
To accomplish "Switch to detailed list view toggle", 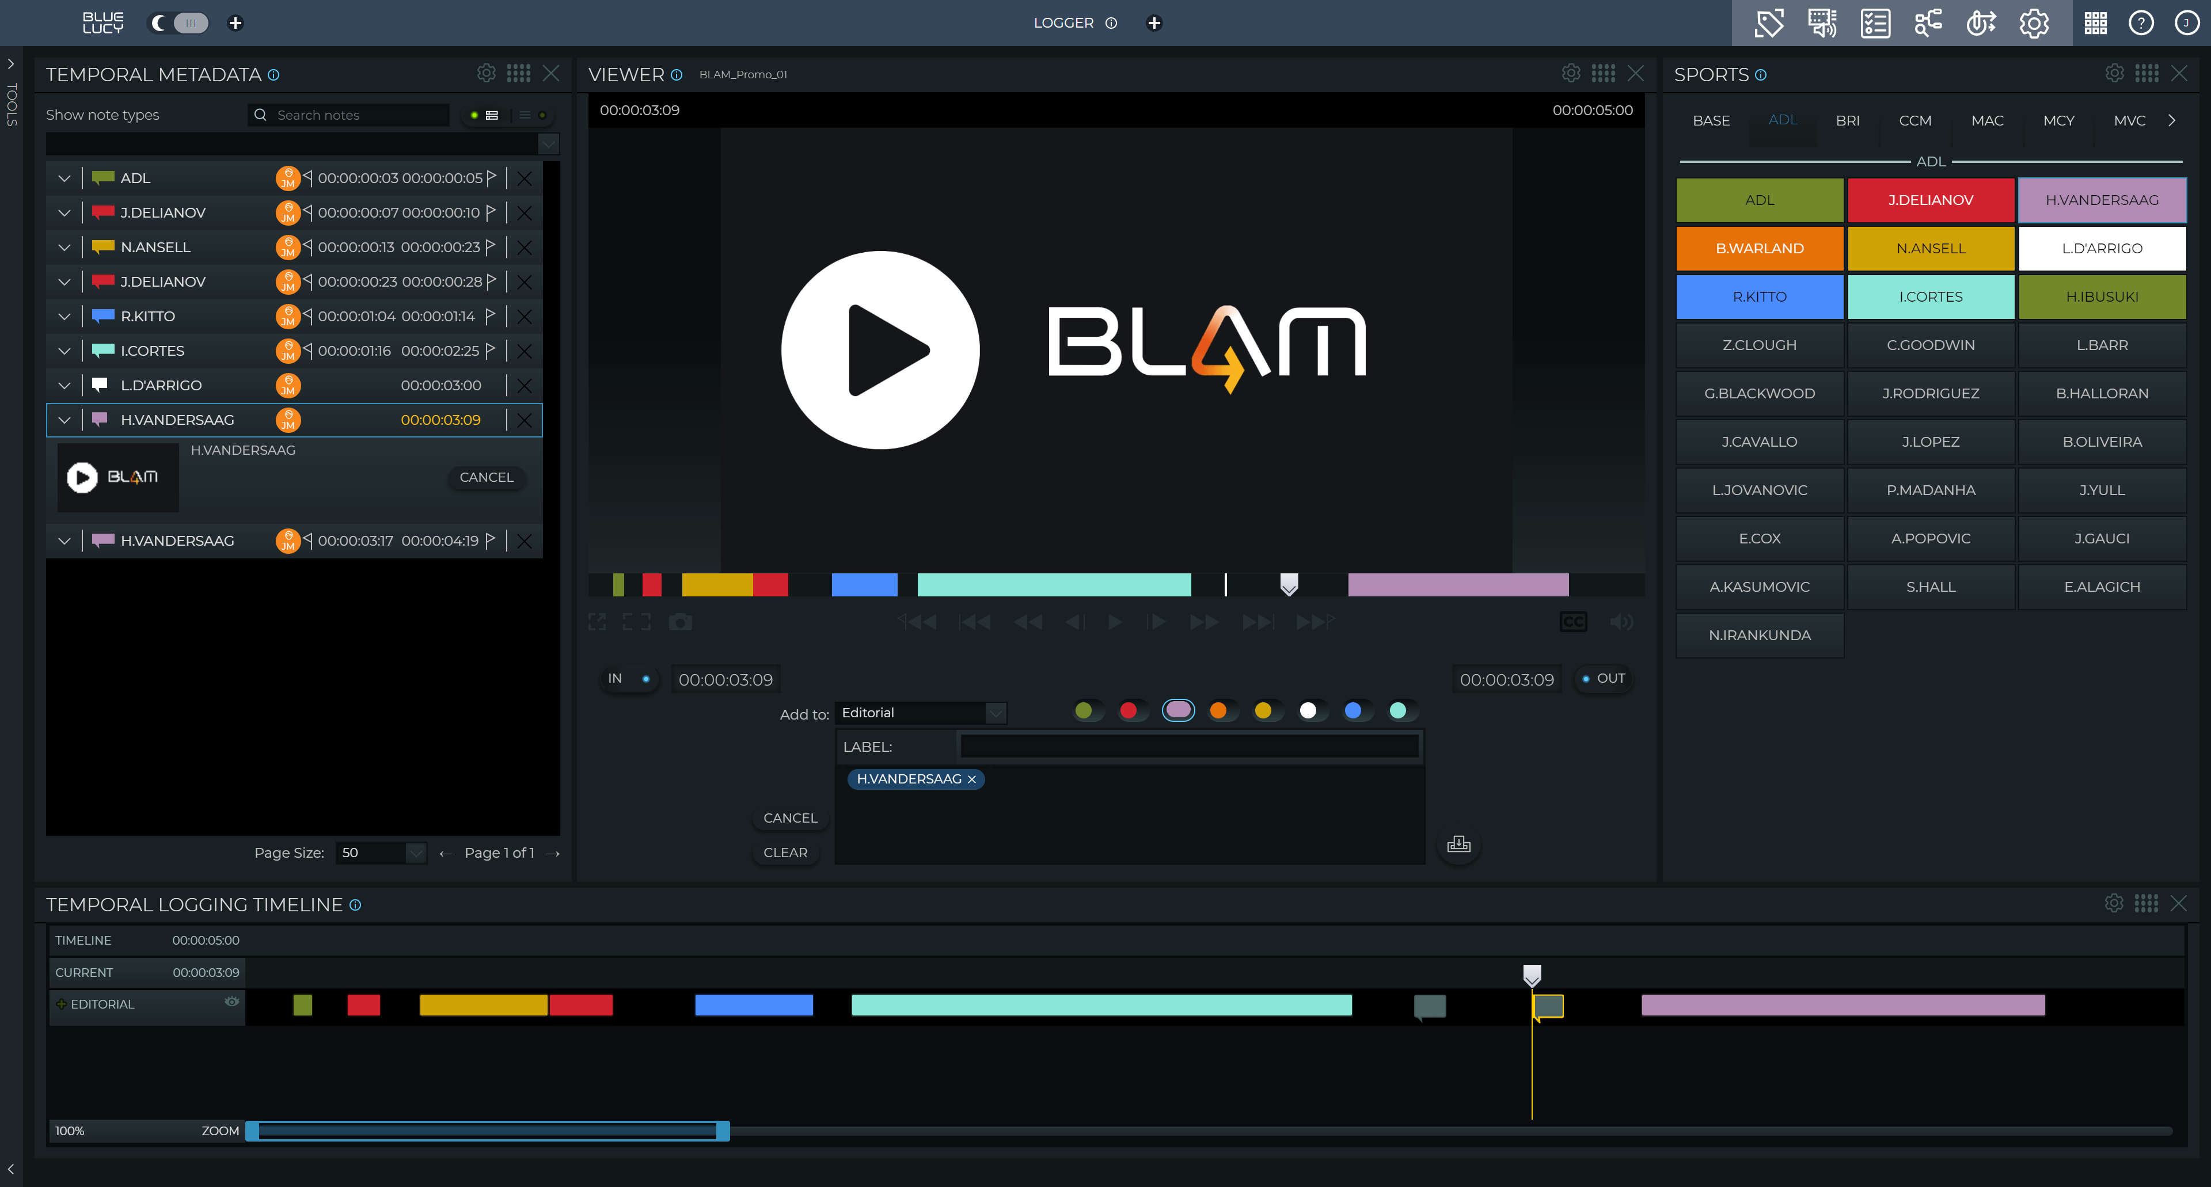I will (x=484, y=115).
